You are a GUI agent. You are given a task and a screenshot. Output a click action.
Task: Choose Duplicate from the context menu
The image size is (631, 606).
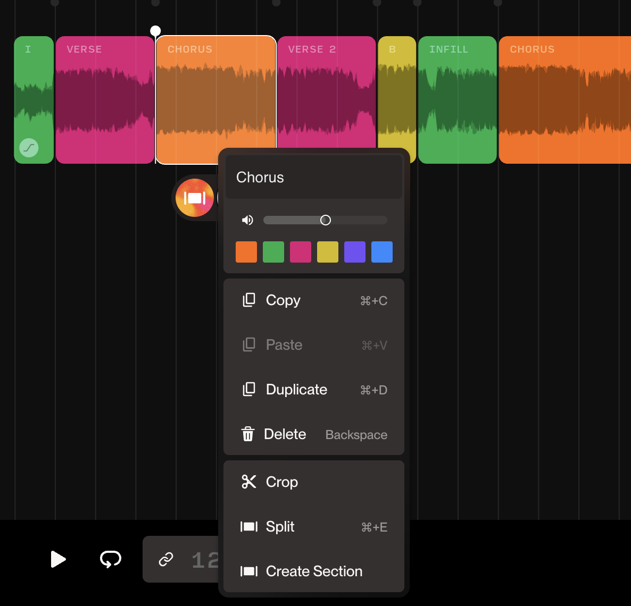pos(314,390)
